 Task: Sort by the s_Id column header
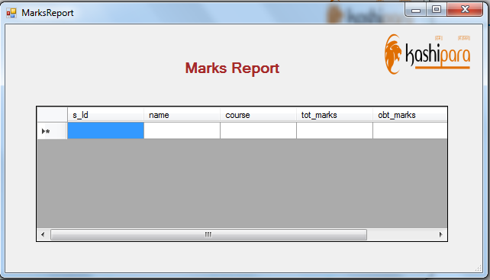coord(105,115)
